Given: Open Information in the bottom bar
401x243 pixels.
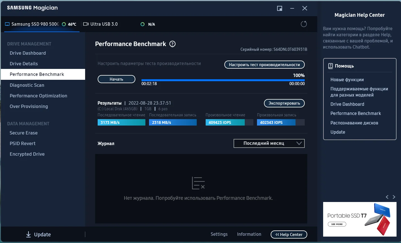Looking at the screenshot, I should coord(249,234).
